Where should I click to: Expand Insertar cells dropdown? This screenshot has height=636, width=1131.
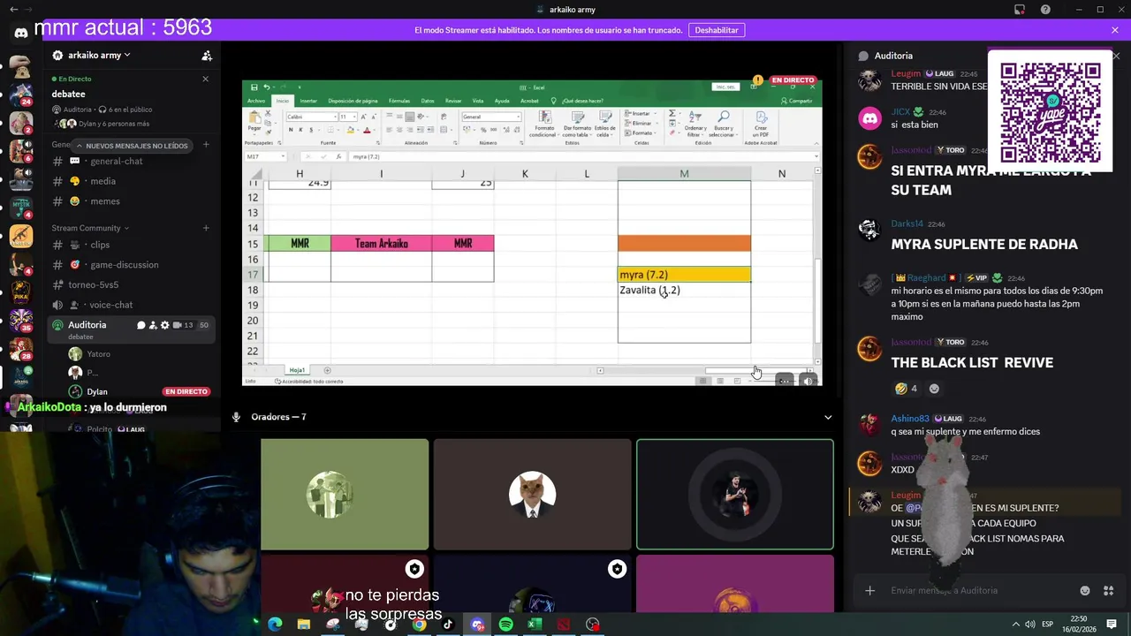pyautogui.click(x=655, y=113)
